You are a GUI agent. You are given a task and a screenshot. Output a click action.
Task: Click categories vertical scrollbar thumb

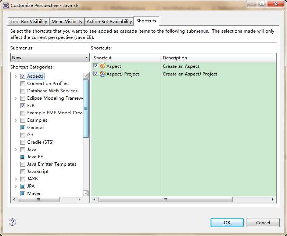click(86, 108)
